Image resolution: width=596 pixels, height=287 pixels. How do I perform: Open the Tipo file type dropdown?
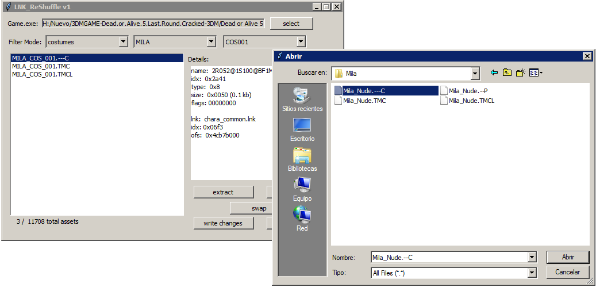click(532, 273)
